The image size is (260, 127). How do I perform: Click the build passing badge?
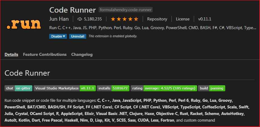(212, 88)
